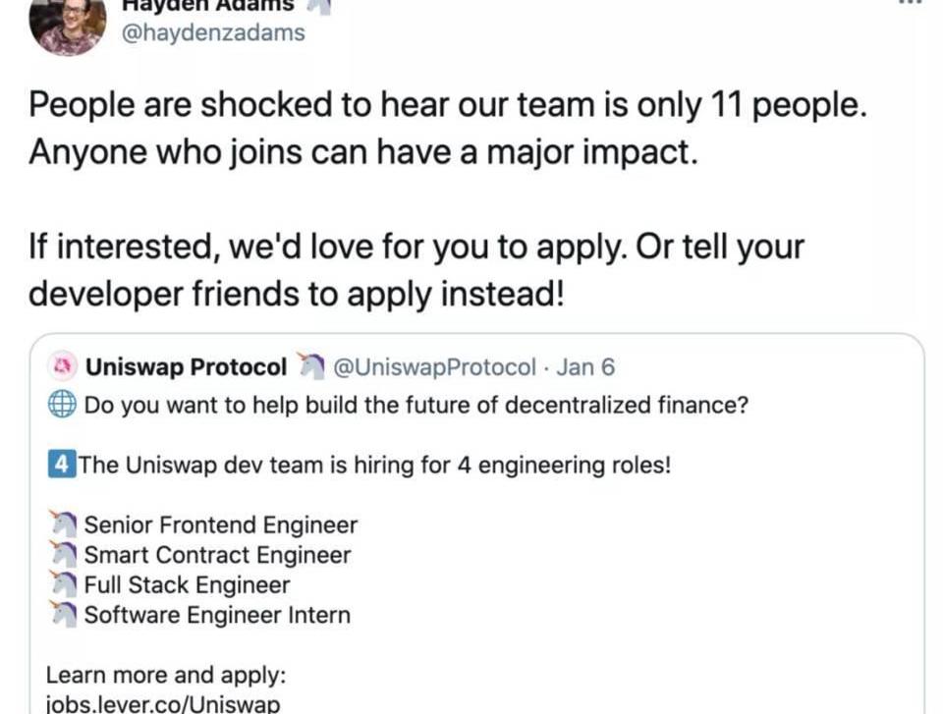Click unicorn icon beside Smart Contract Engineer

pos(62,556)
